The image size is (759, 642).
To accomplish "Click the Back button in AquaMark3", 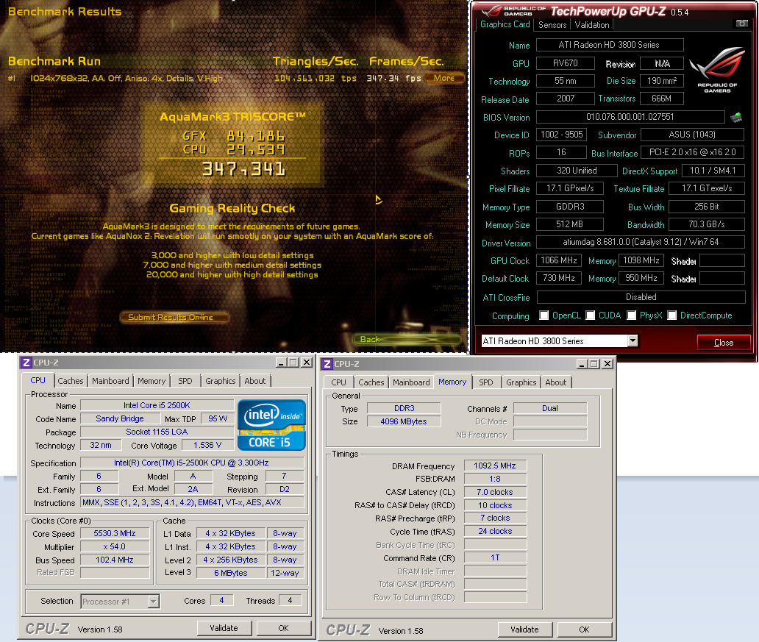I will (x=407, y=340).
